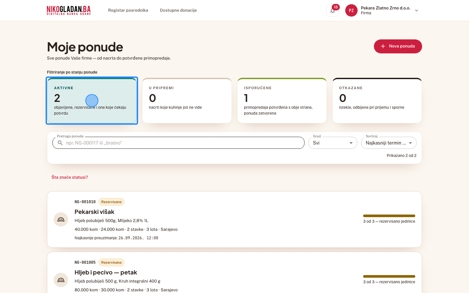Click 'Hljeb polubijeli 500g, Mlijeko 2,8% 1L' text
This screenshot has height=293, width=469.
[x=111, y=221]
